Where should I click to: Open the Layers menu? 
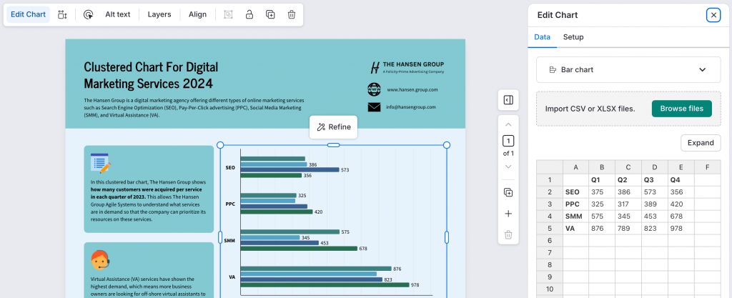click(159, 14)
